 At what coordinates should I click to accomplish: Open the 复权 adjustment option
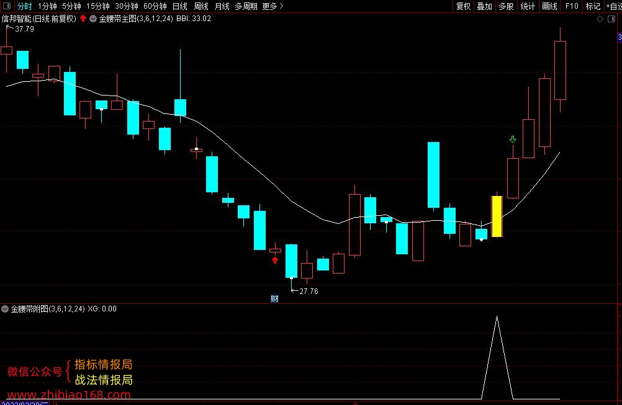click(x=463, y=6)
